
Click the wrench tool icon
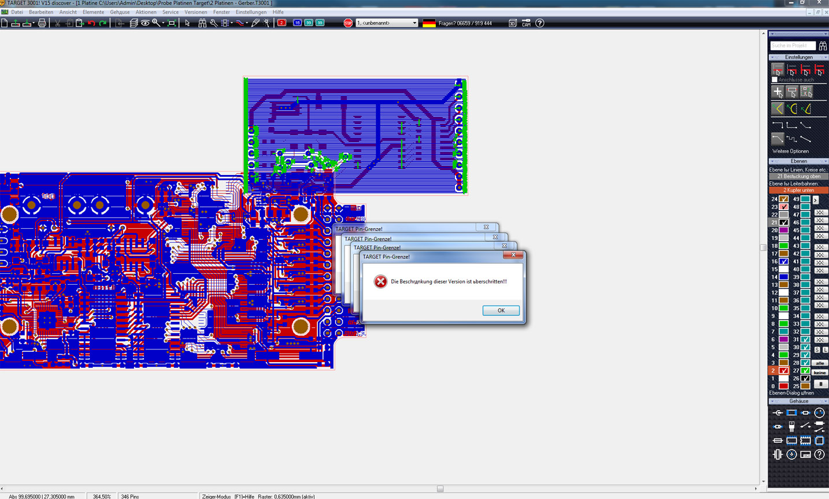(x=214, y=23)
